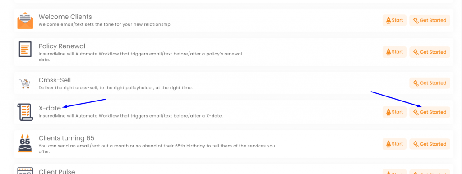The image size is (462, 174).
Task: Click the Welcome Clients envelope icon
Action: click(x=25, y=21)
